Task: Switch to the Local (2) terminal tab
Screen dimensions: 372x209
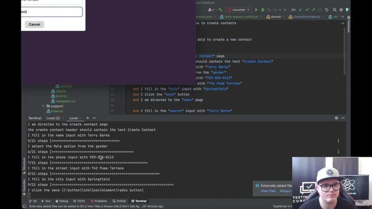Action: pos(53,118)
